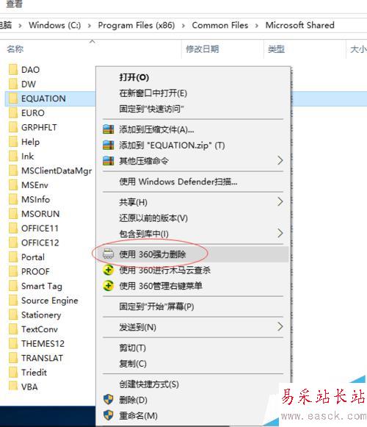Open the DAO folder icon

click(13, 70)
